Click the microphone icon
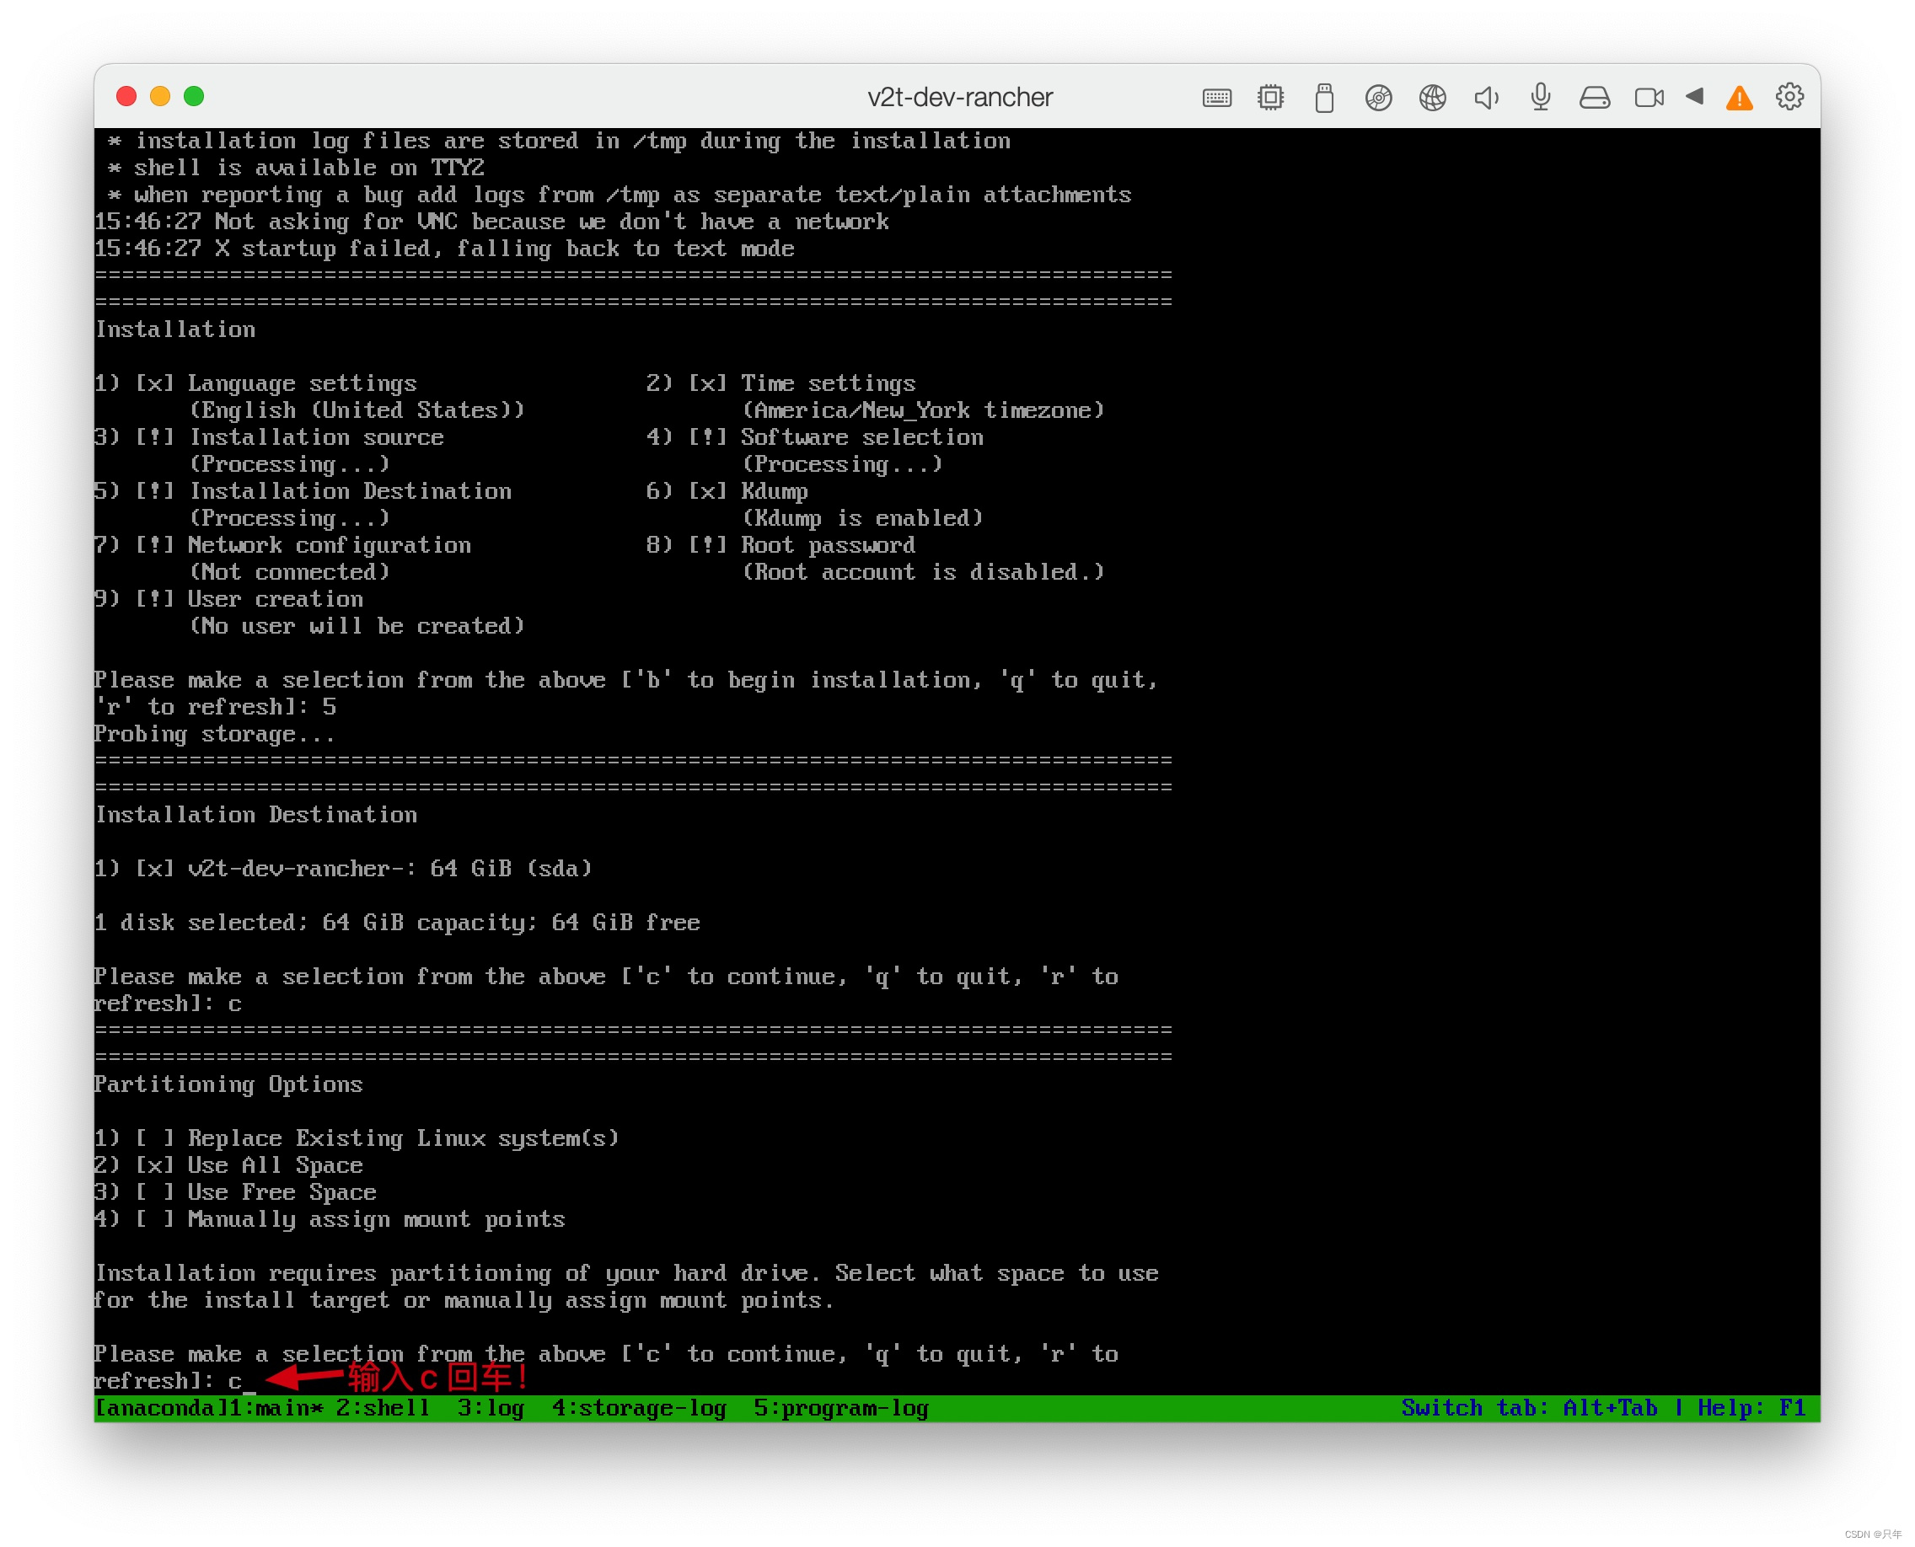1915x1547 pixels. [x=1541, y=97]
